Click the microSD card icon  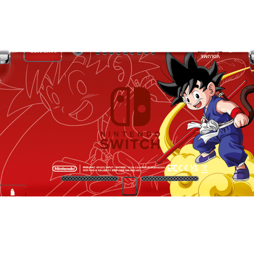[13, 192]
